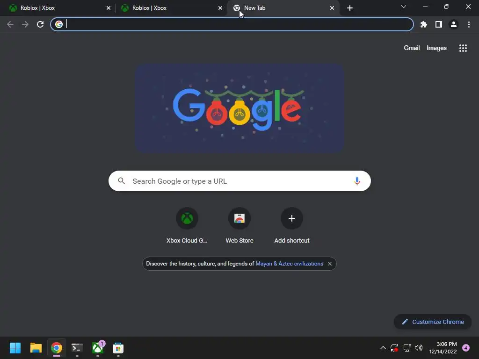Open the clock showing 3:06 PM
Viewport: 479px width, 359px height.
443,348
